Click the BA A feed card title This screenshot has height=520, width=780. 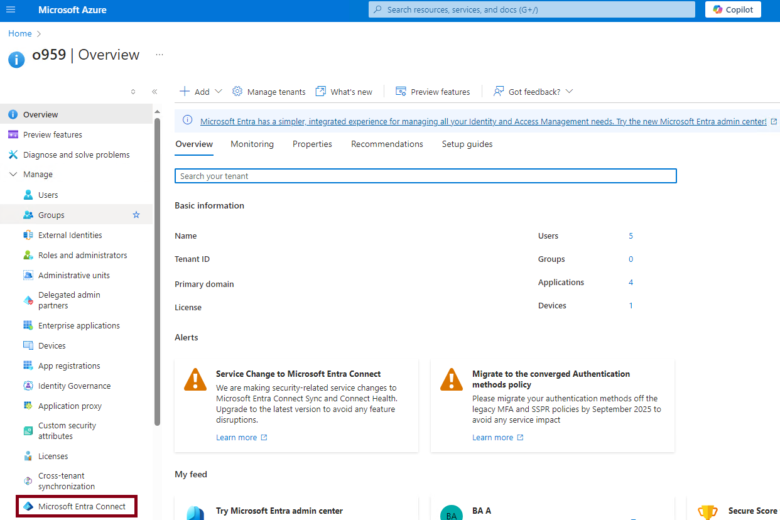482,511
